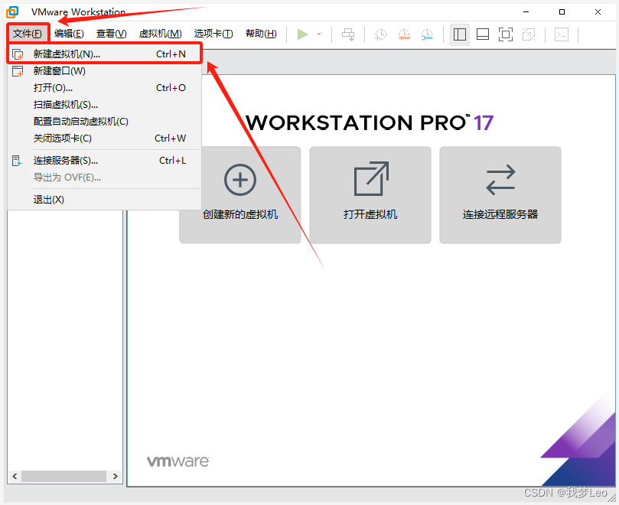619x505 pixels.
Task: Toggle the thumbnail bar view icon
Action: [482, 34]
